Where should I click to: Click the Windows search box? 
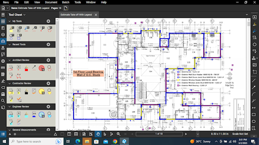point(36,141)
